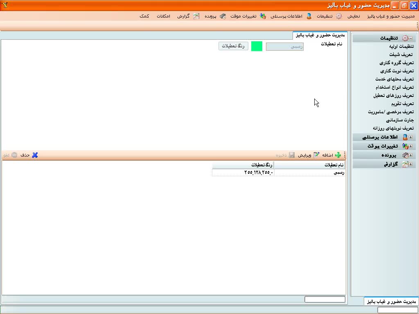Click the blue X Delete (حذف) icon
419x314 pixels.
(35, 155)
